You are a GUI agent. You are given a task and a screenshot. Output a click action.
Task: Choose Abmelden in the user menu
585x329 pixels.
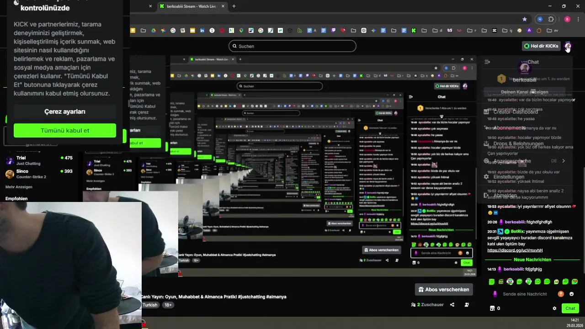pos(505,196)
